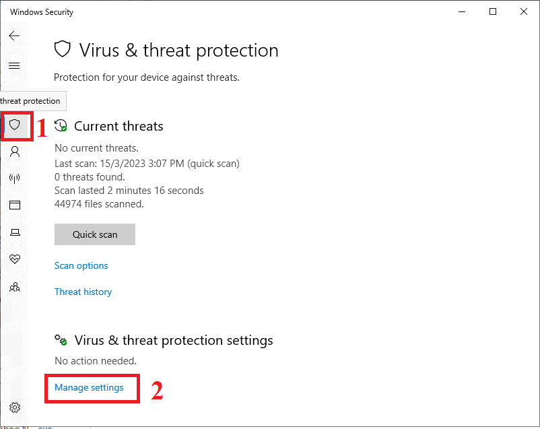Open App & browser control icon
This screenshot has width=540, height=429.
(x=14, y=205)
